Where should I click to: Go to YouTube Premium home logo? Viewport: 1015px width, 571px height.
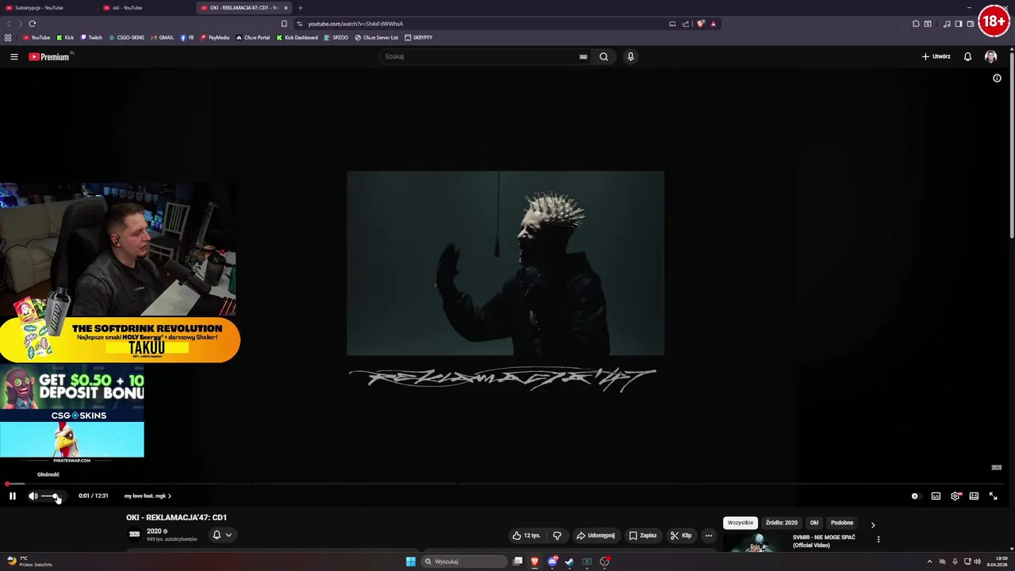pyautogui.click(x=49, y=56)
